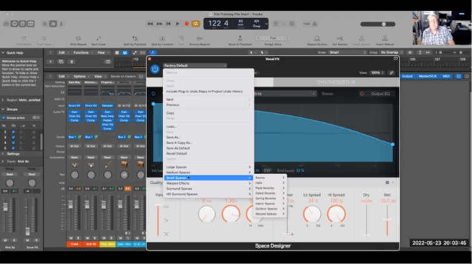Toggle the yellow Cycle mode button
This screenshot has height=264, width=472.
pyautogui.click(x=195, y=24)
